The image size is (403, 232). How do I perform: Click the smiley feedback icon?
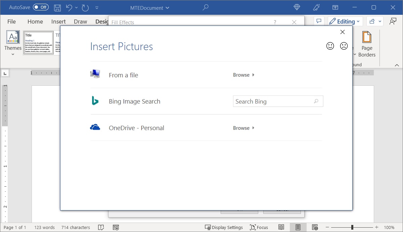pyautogui.click(x=330, y=46)
